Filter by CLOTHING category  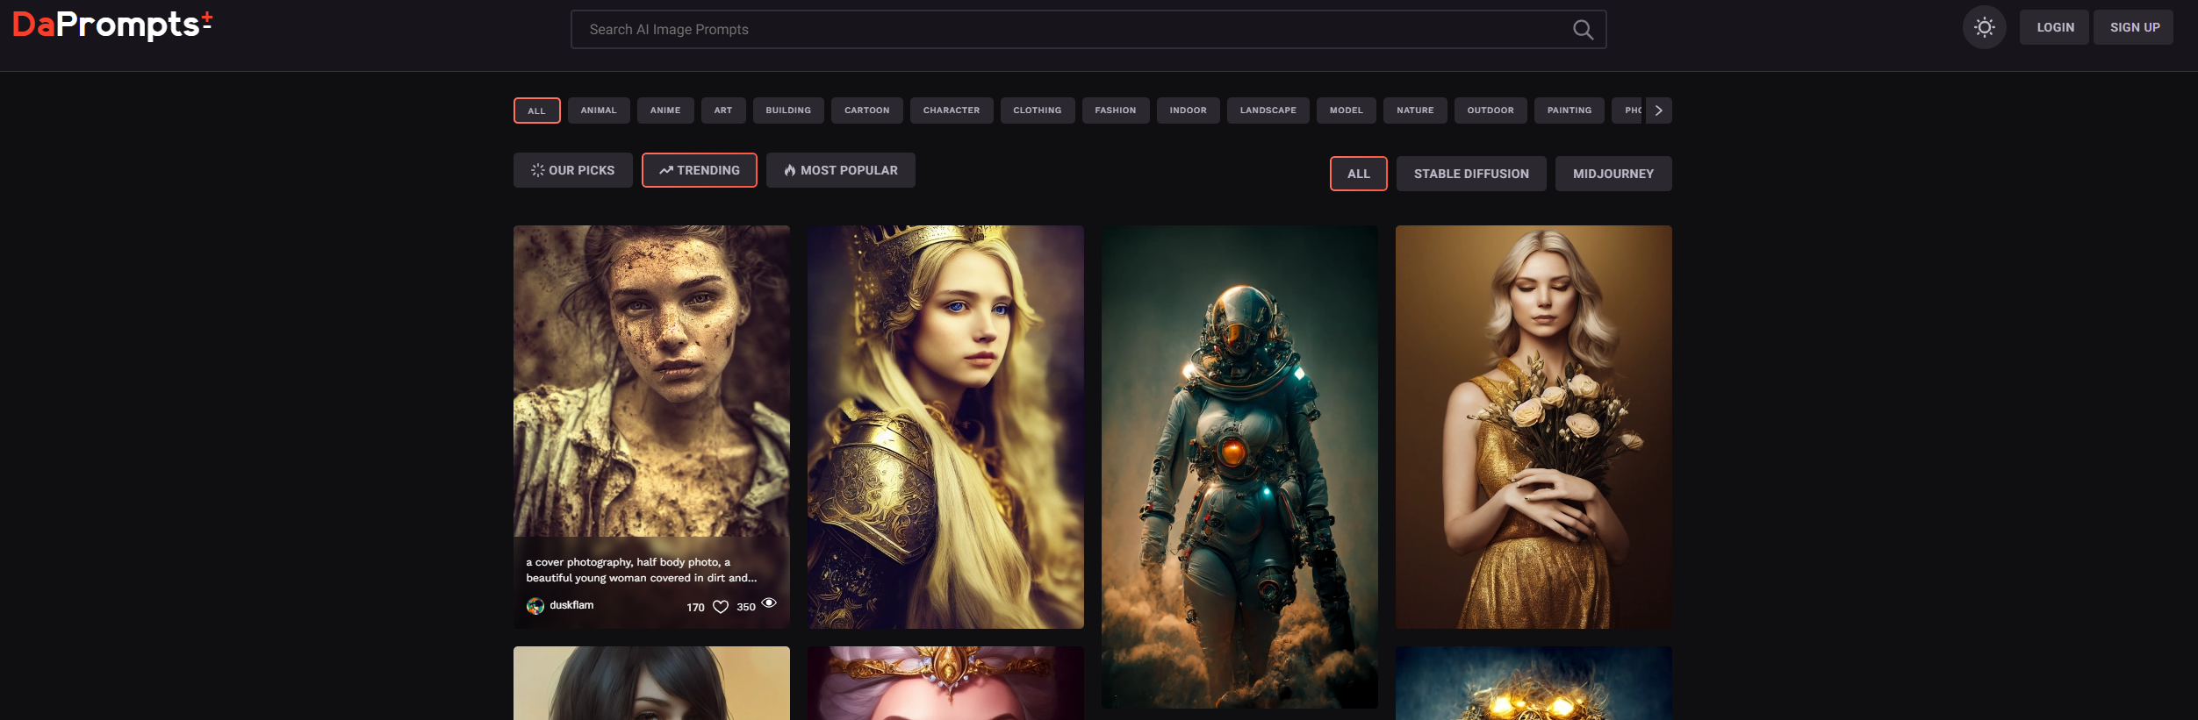(1038, 110)
